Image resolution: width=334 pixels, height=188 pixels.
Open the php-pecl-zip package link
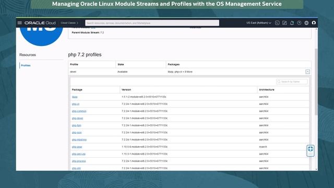[x=79, y=154]
